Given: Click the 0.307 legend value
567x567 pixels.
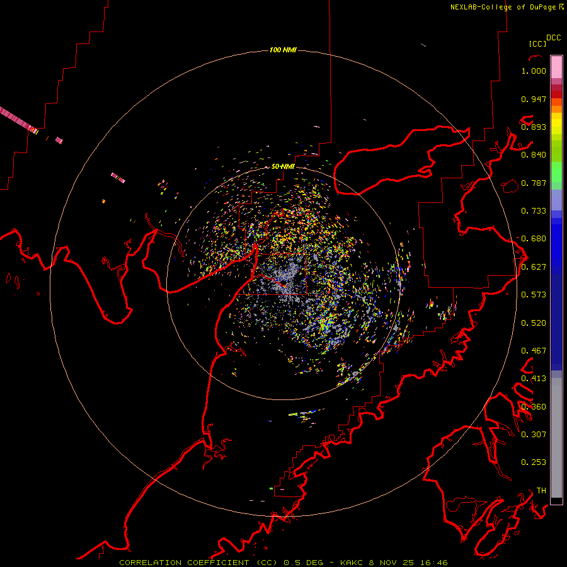Looking at the screenshot, I should pyautogui.click(x=534, y=435).
